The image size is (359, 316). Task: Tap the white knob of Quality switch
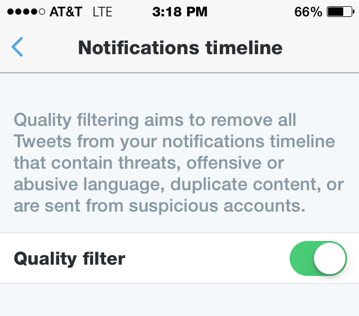(x=330, y=258)
